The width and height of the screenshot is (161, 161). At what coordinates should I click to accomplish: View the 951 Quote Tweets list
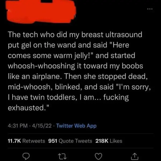tap(70, 141)
